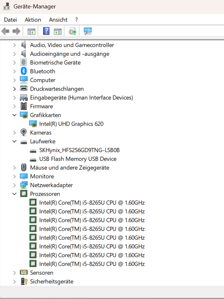
Task: Expand the Kameras chevron
Action: [15, 133]
